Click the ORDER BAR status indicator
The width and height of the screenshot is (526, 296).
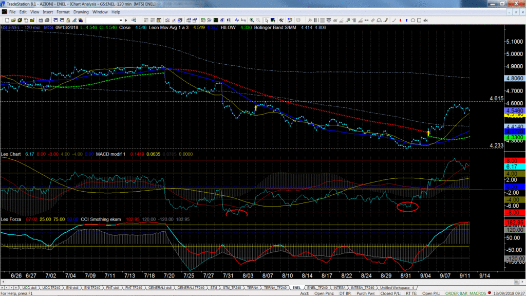pos(455,293)
